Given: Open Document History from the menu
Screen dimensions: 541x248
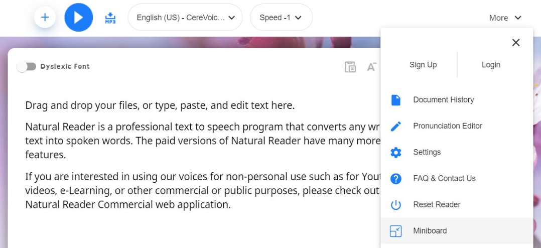Looking at the screenshot, I should [x=457, y=100].
